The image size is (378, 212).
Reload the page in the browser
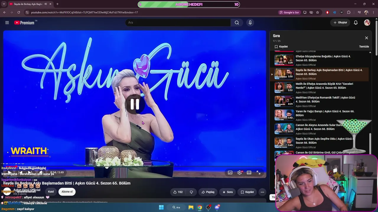[x=19, y=12]
